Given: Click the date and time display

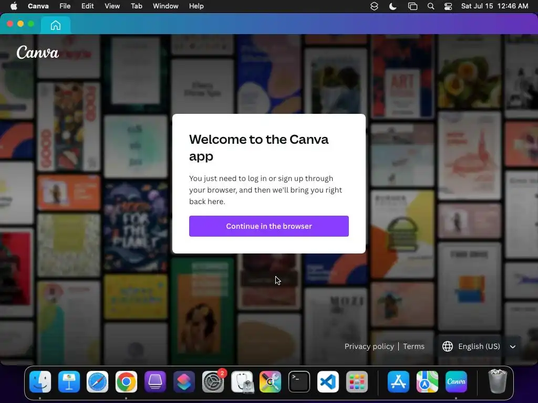Looking at the screenshot, I should [x=494, y=6].
